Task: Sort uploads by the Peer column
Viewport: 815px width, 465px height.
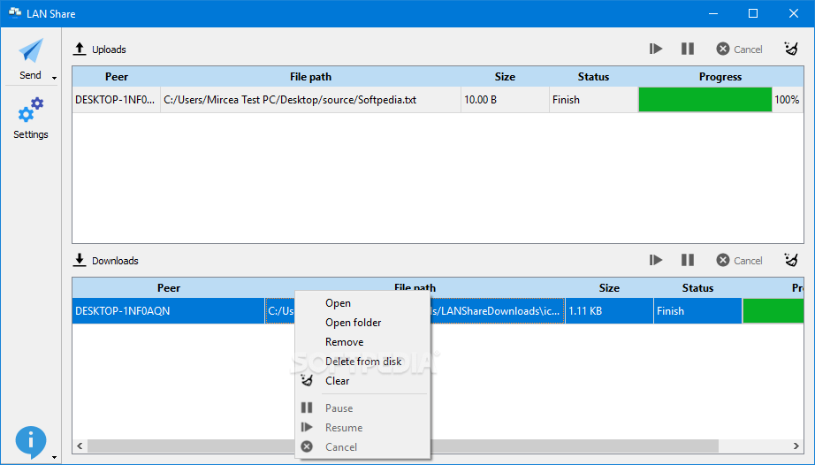Action: 117,77
